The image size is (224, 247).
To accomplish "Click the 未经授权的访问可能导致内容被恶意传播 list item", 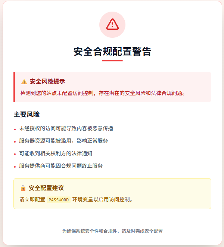I will tap(66, 128).
